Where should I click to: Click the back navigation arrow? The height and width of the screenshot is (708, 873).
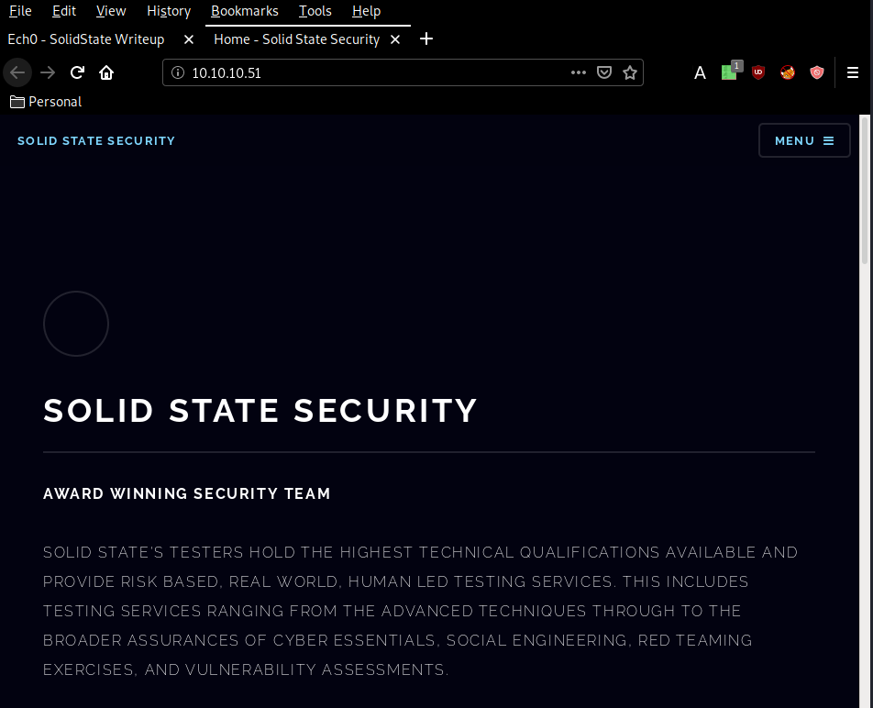tap(17, 72)
